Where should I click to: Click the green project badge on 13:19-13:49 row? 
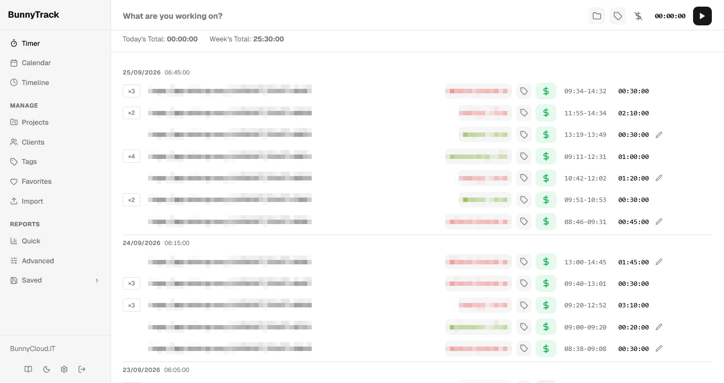(485, 135)
